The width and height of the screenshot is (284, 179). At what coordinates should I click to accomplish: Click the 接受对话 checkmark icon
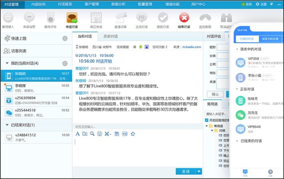click(163, 18)
